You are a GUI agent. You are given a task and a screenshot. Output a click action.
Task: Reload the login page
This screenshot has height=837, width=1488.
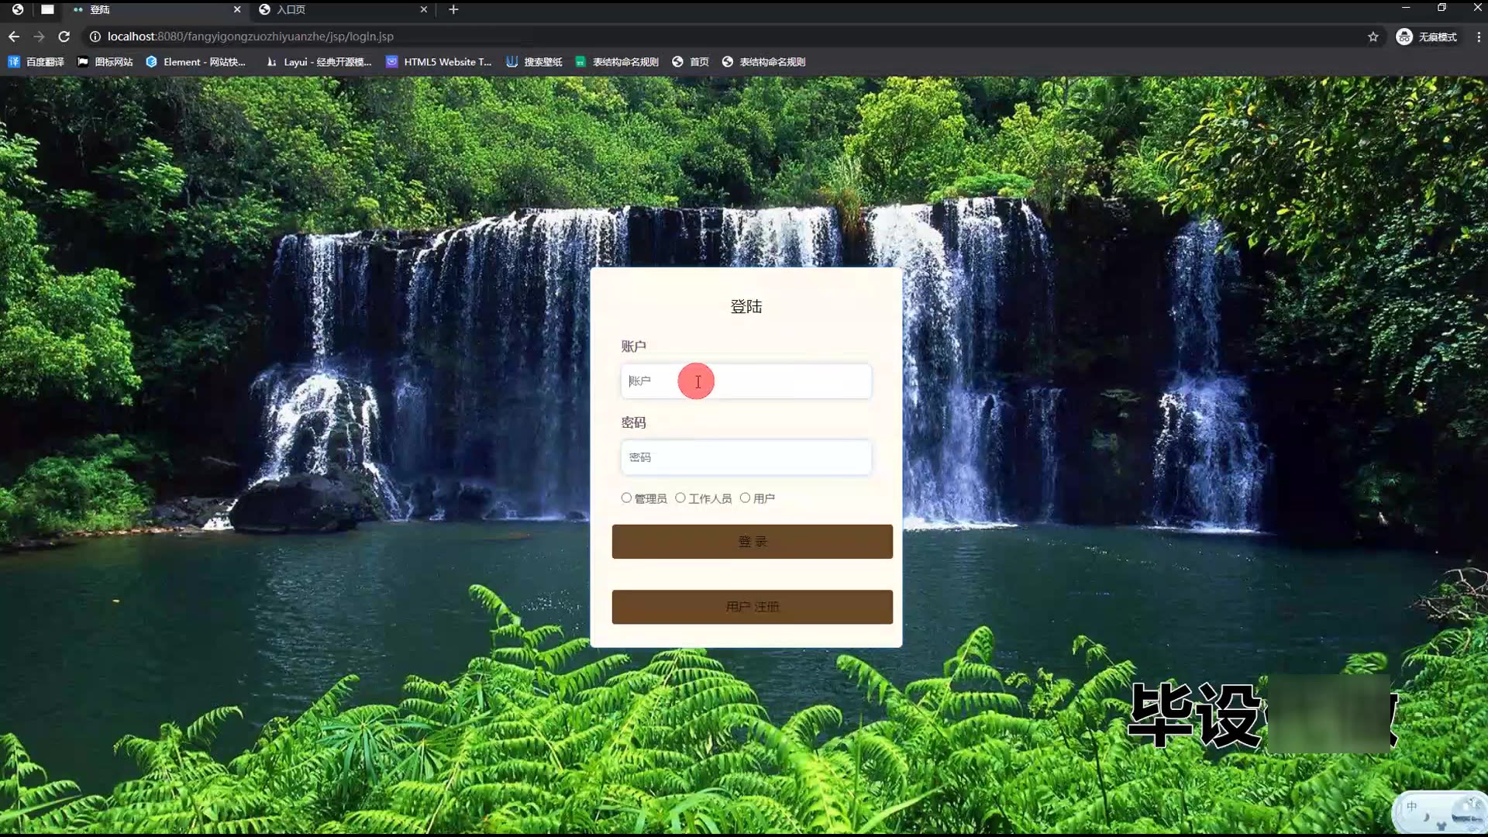point(64,36)
